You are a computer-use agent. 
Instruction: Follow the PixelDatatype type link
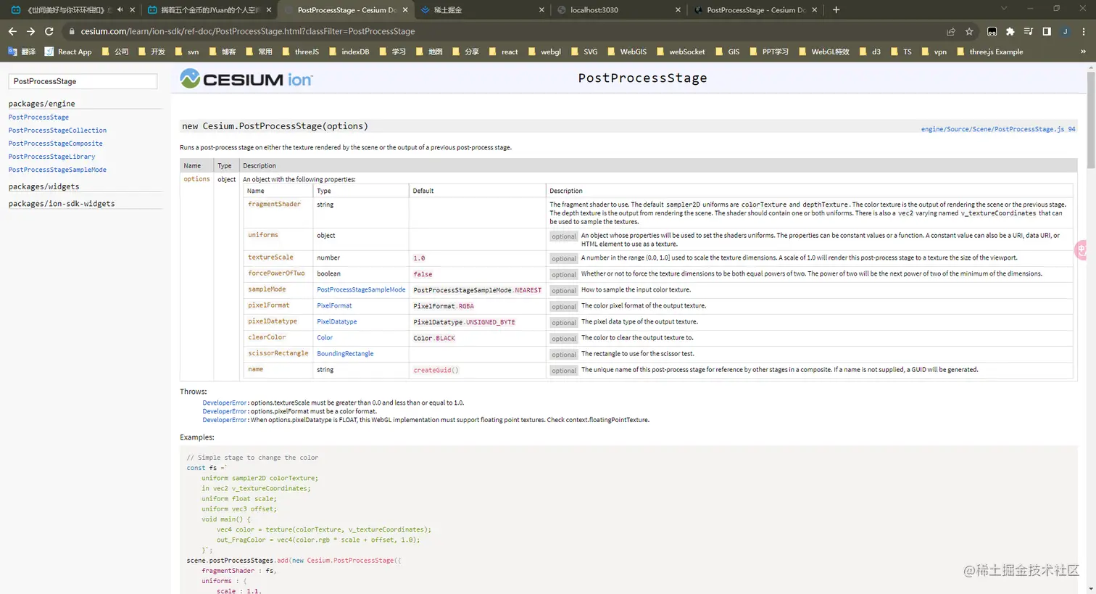[337, 322]
